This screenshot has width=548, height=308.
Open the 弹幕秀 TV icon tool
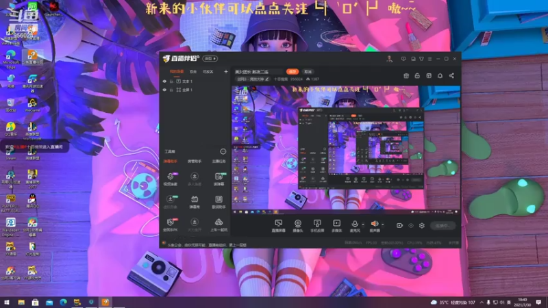(195, 202)
